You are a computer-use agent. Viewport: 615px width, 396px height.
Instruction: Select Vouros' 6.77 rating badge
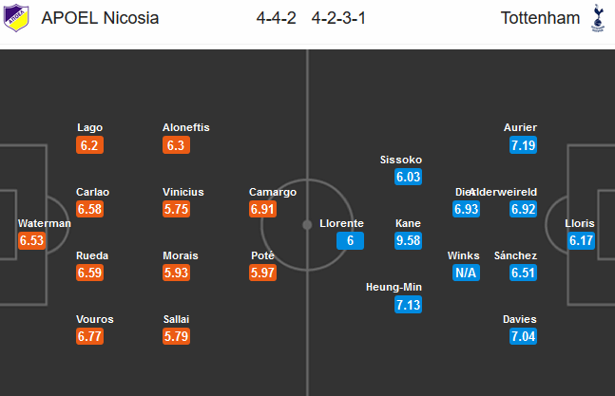click(x=89, y=336)
